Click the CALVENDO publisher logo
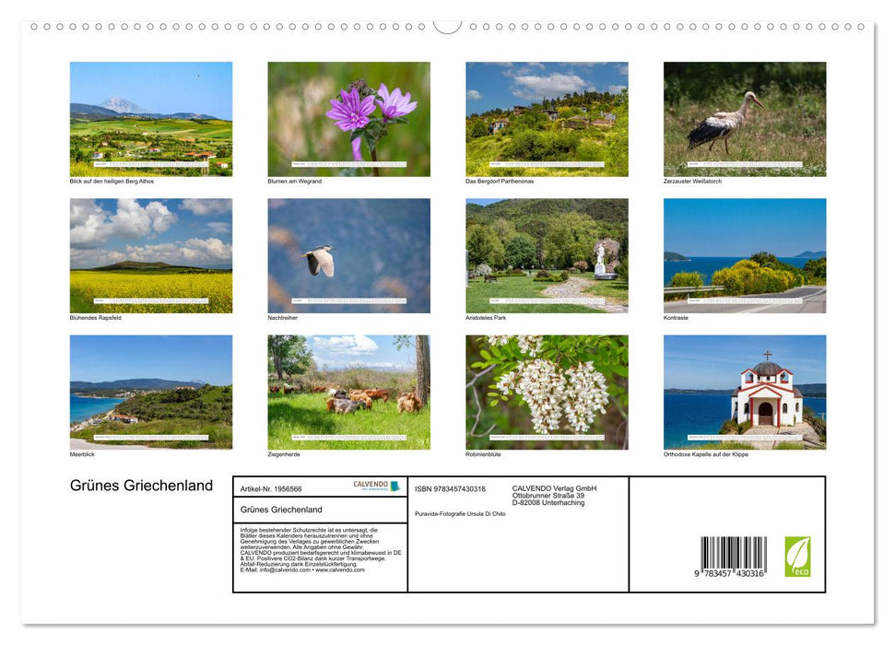895x645 pixels. tap(370, 486)
